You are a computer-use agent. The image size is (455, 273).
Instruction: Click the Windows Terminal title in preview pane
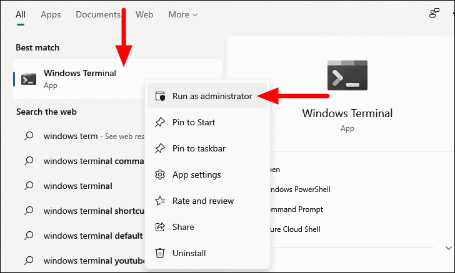point(347,113)
